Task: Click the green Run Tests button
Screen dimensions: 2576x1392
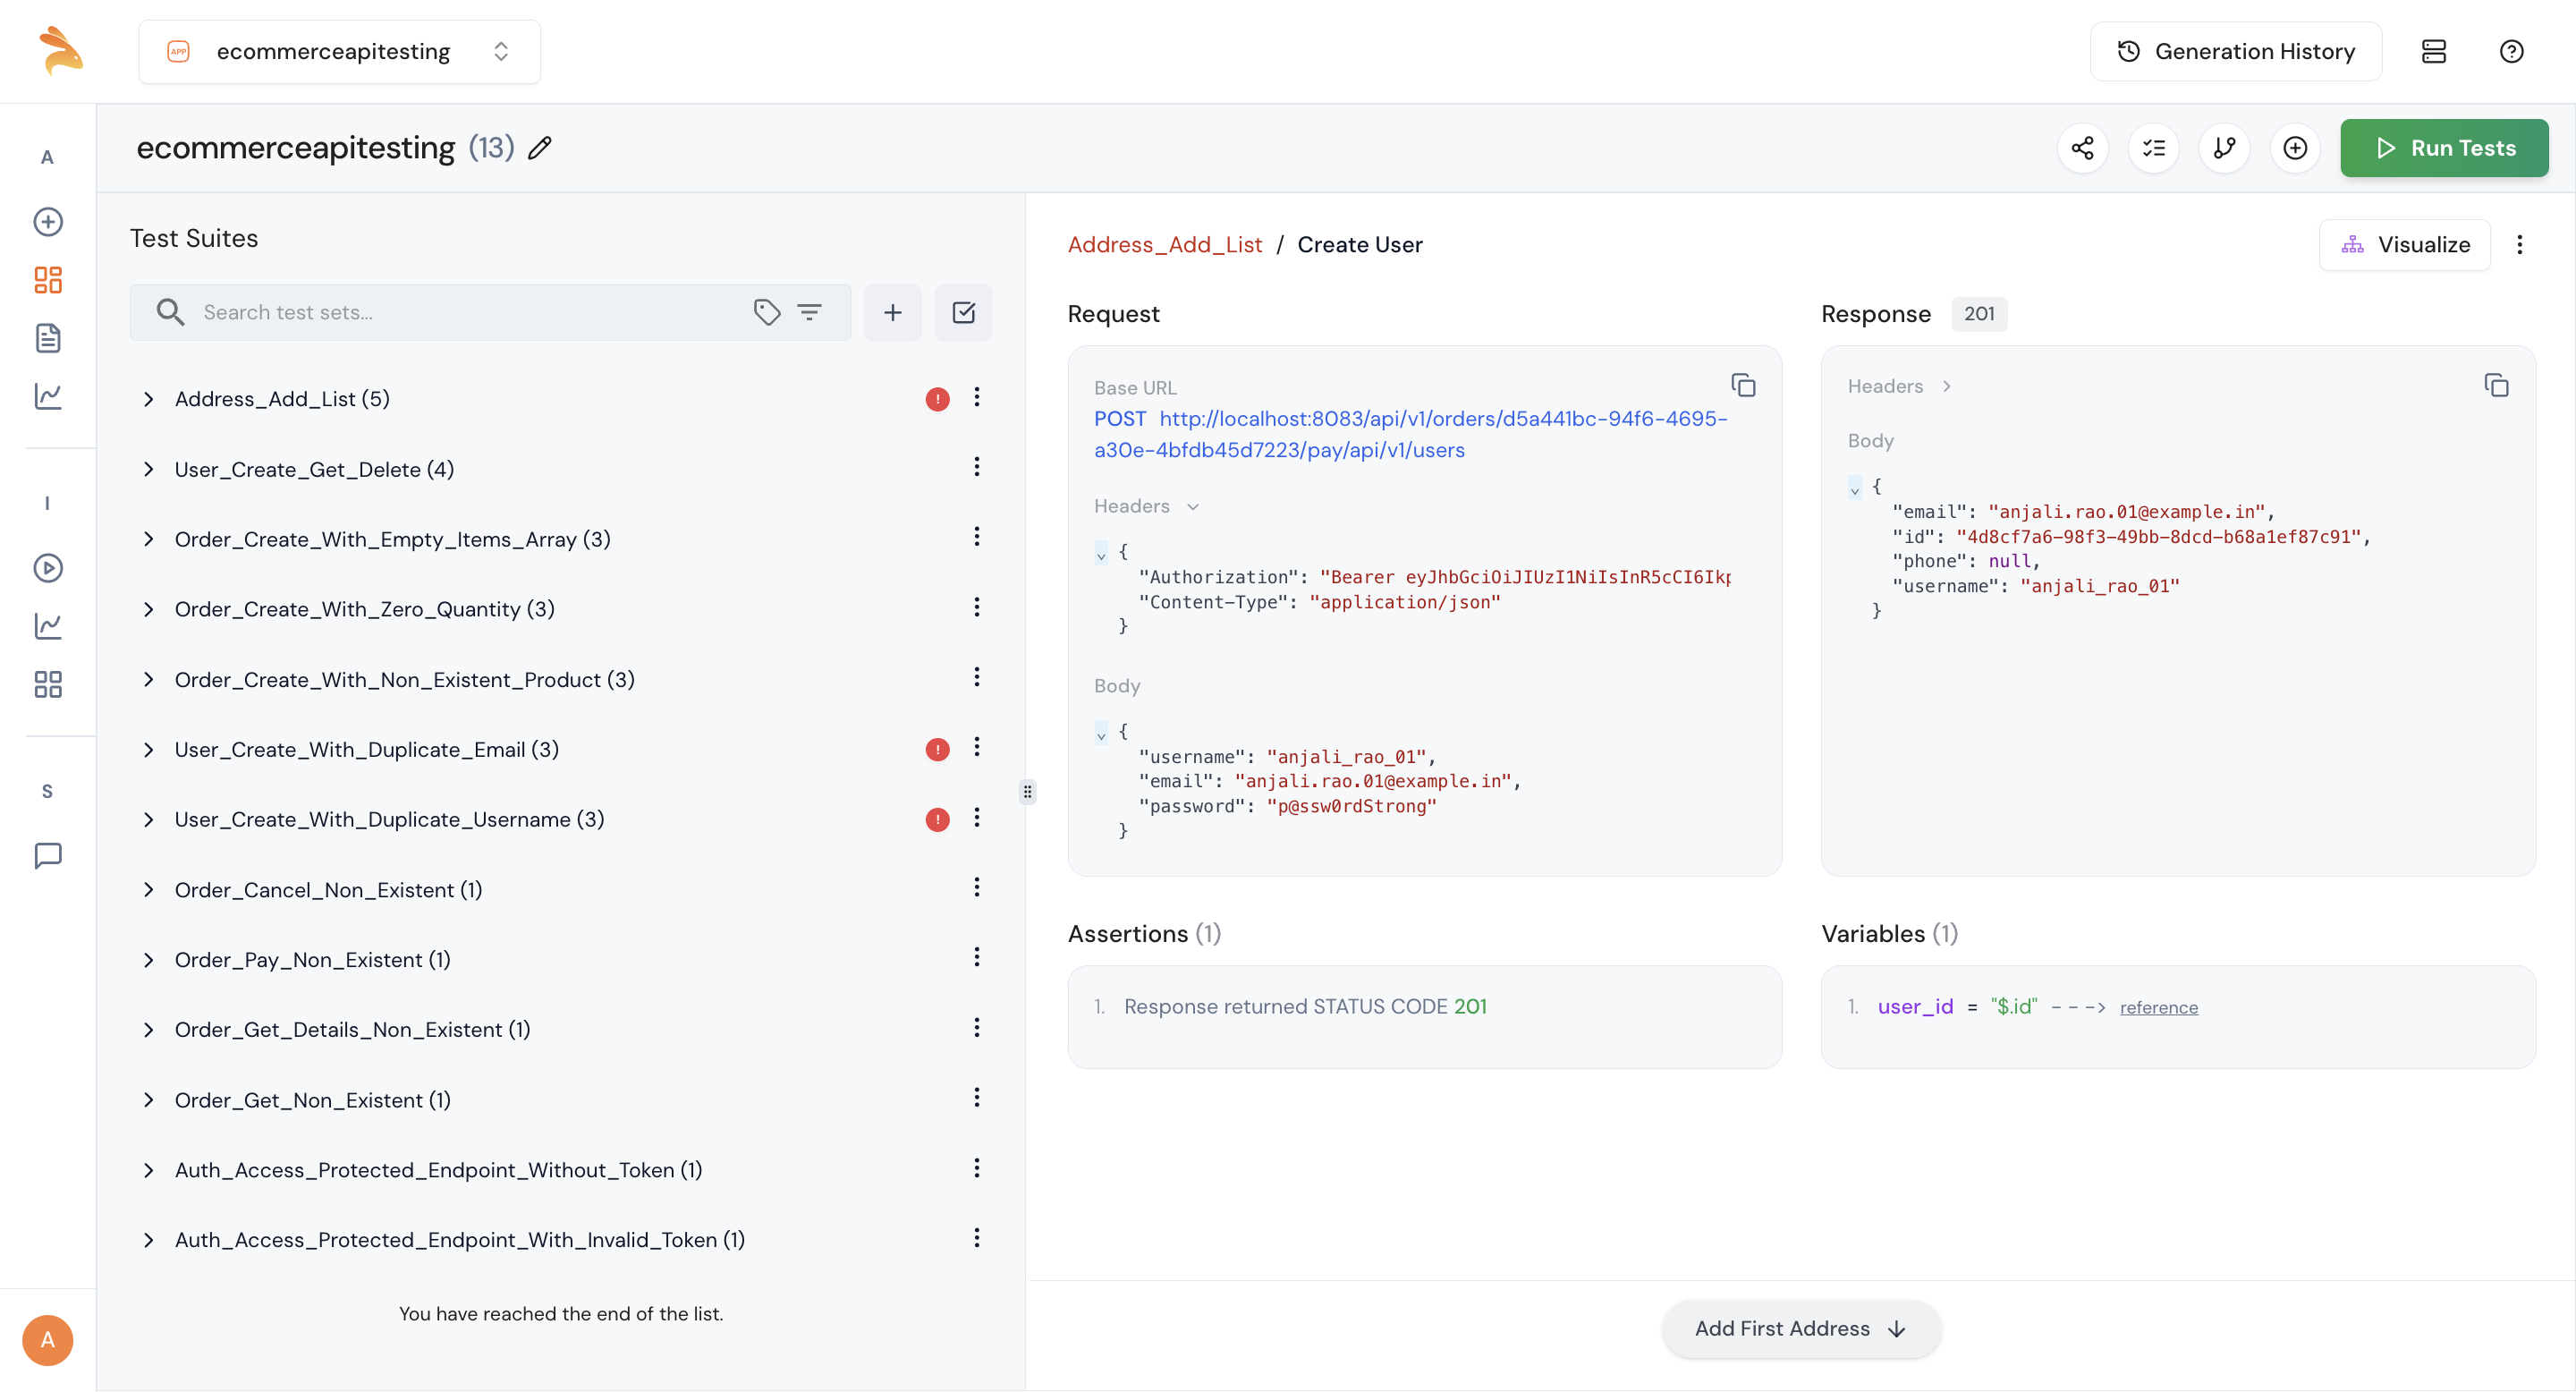Action: [x=2444, y=148]
